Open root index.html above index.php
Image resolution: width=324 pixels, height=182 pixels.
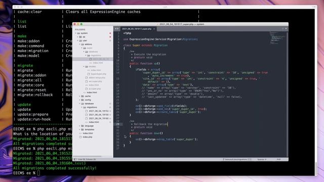tap(88, 133)
